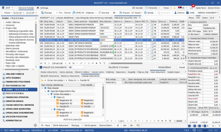Open the mail notifications envelope icon
This screenshot has width=221, height=132.
[191, 8]
